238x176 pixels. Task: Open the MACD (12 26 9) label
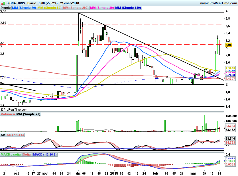[45, 154]
